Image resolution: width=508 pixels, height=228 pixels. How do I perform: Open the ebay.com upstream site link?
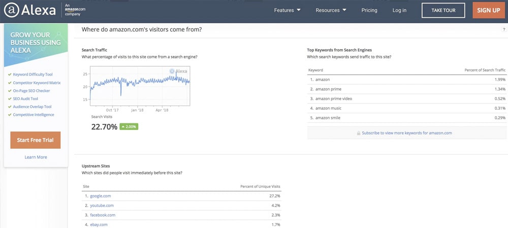99,224
